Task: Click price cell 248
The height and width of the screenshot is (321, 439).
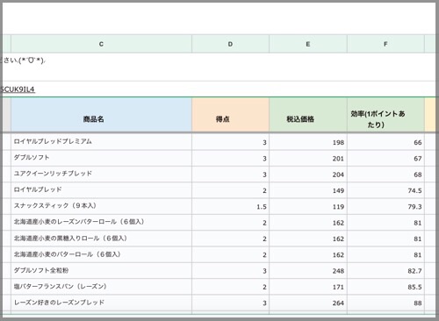Action: 308,271
